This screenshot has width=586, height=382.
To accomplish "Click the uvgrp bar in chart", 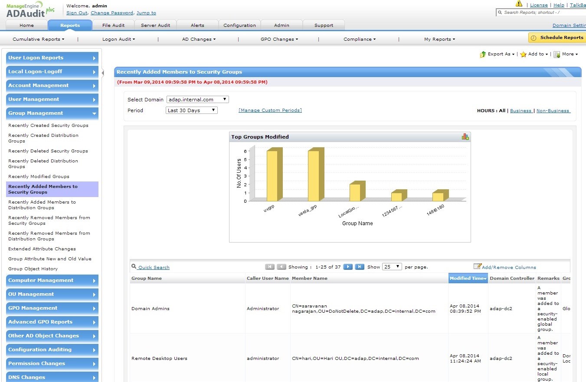I will pos(272,175).
